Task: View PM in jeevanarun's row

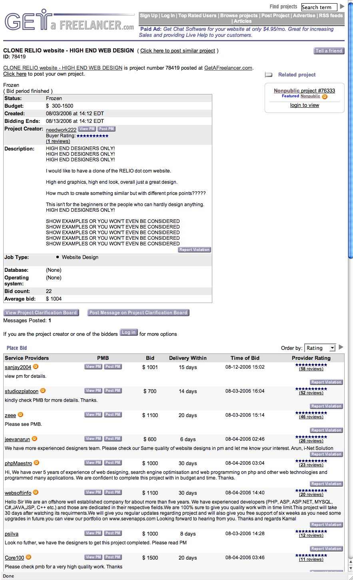Action: pyautogui.click(x=93, y=439)
